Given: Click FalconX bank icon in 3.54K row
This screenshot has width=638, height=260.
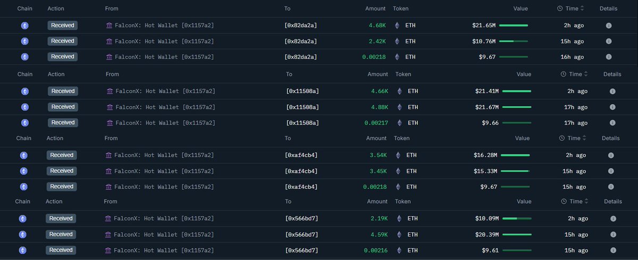Looking at the screenshot, I should [x=108, y=155].
